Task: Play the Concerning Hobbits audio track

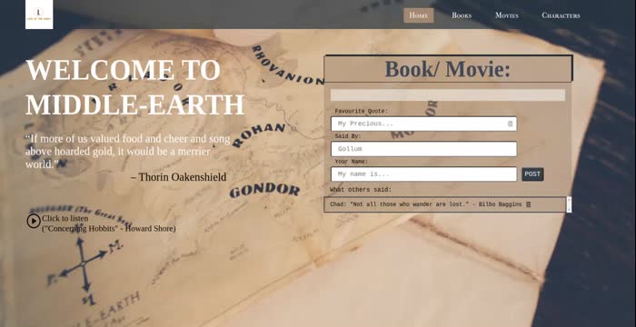Action: coord(34,221)
